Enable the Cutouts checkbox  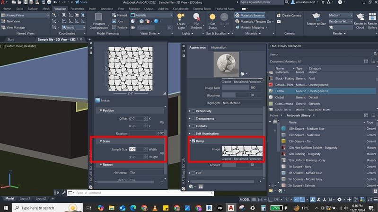point(193,126)
